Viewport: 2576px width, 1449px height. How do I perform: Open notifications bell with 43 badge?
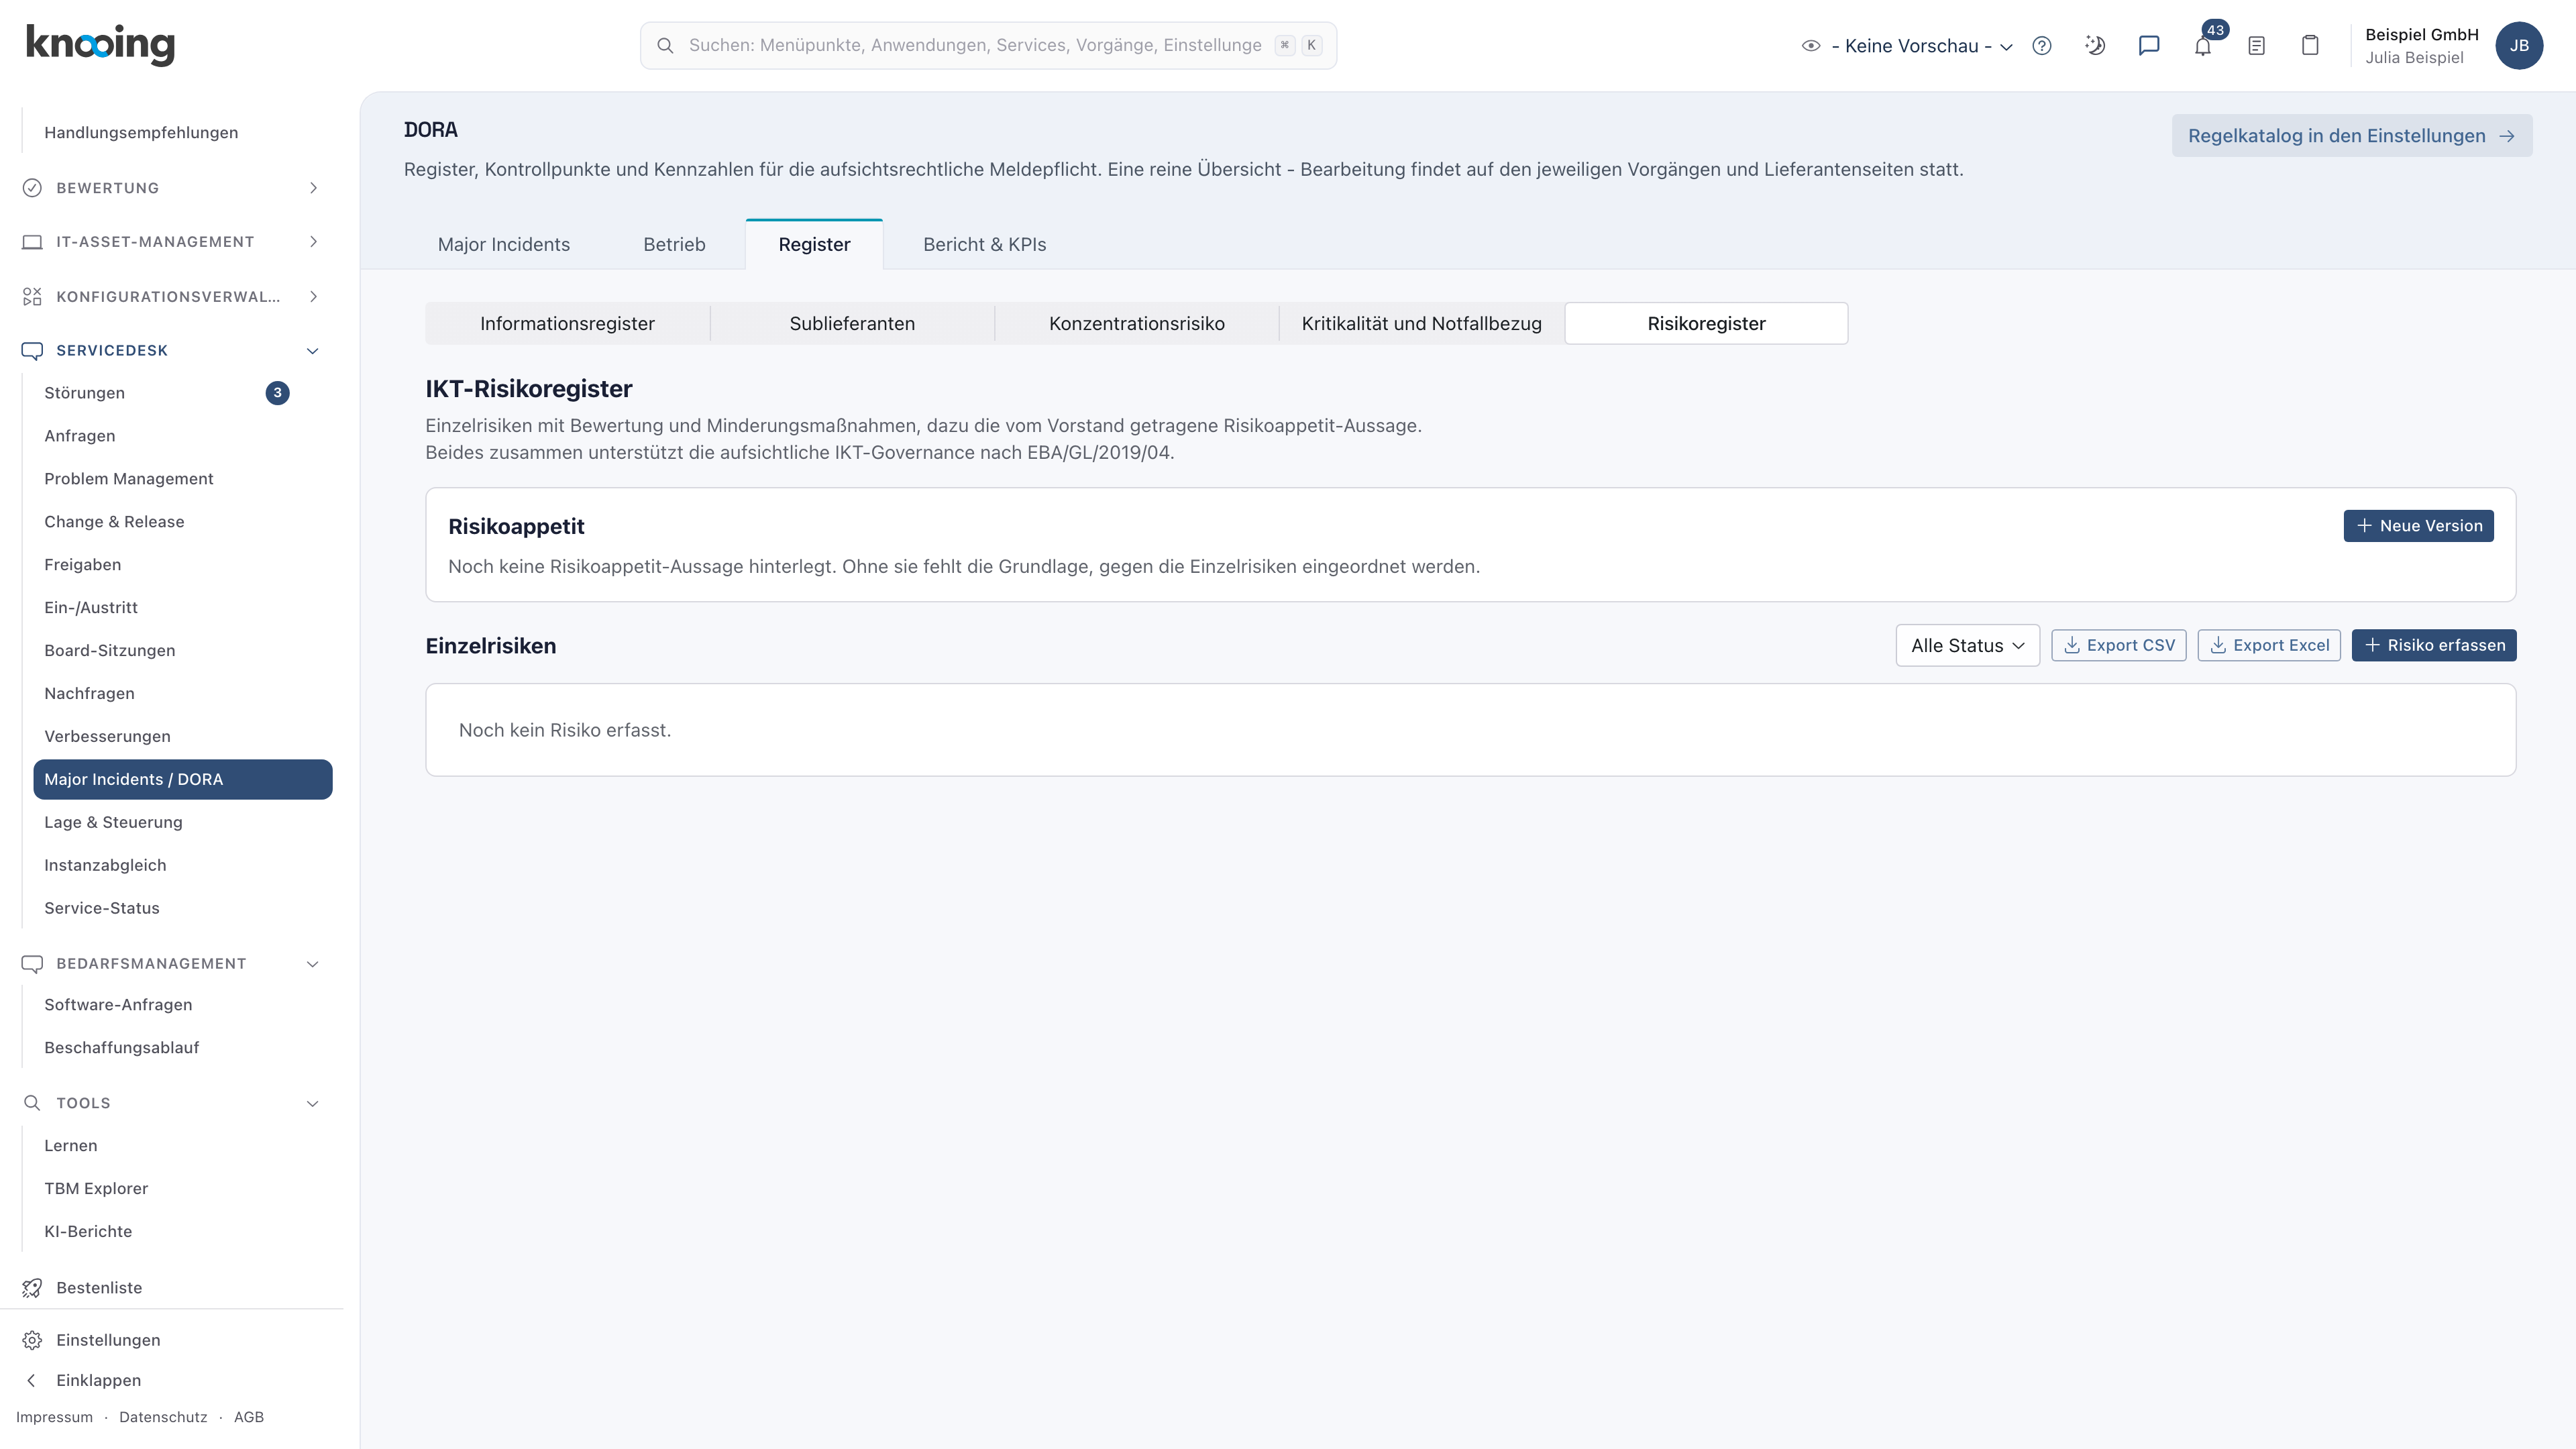pos(2203,46)
